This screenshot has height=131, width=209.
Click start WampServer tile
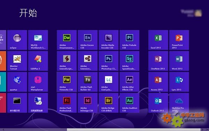[38, 82]
